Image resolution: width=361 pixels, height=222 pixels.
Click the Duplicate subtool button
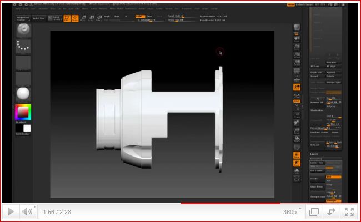pyautogui.click(x=316, y=73)
